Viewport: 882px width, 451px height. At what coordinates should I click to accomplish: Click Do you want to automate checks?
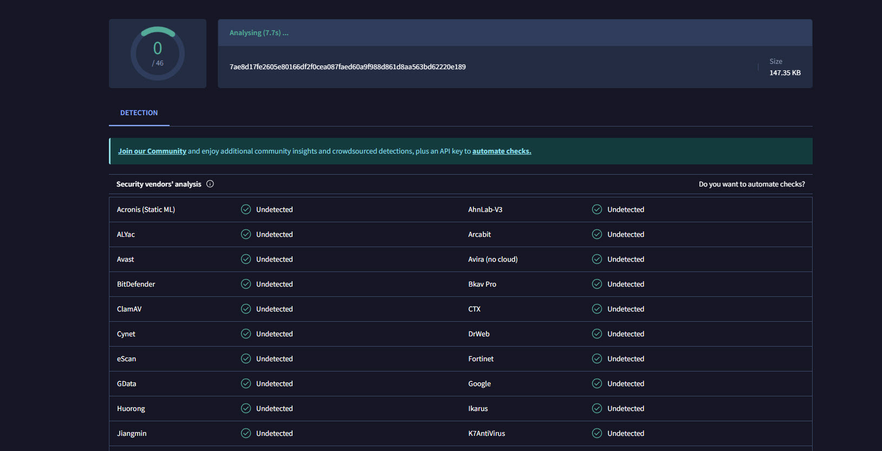click(x=751, y=184)
